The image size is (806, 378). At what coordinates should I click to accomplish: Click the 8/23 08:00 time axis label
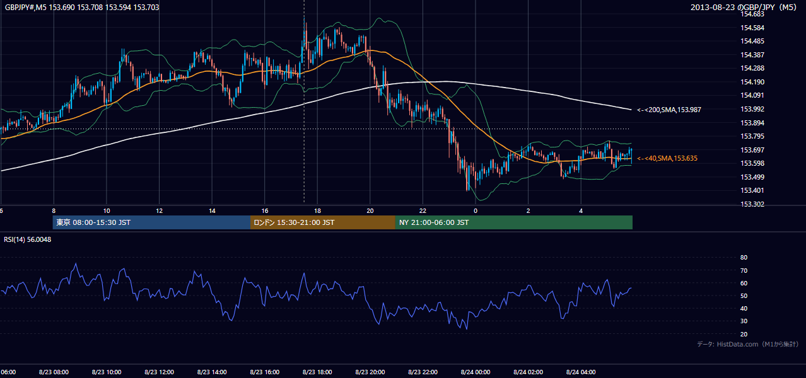pyautogui.click(x=54, y=372)
